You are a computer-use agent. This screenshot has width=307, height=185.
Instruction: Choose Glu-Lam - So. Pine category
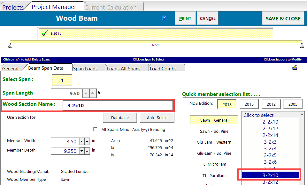[x=214, y=153]
